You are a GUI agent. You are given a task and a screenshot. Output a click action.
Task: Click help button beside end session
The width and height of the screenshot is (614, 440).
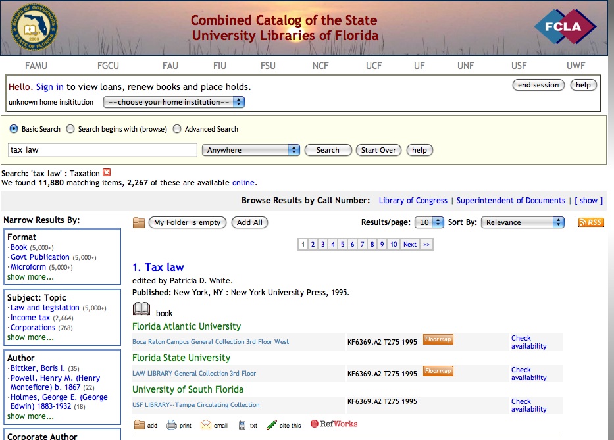coord(584,85)
